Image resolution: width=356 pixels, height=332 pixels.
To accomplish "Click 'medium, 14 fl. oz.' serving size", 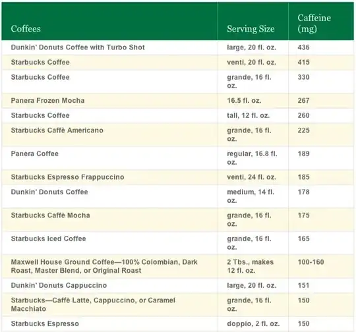I will click(251, 196).
